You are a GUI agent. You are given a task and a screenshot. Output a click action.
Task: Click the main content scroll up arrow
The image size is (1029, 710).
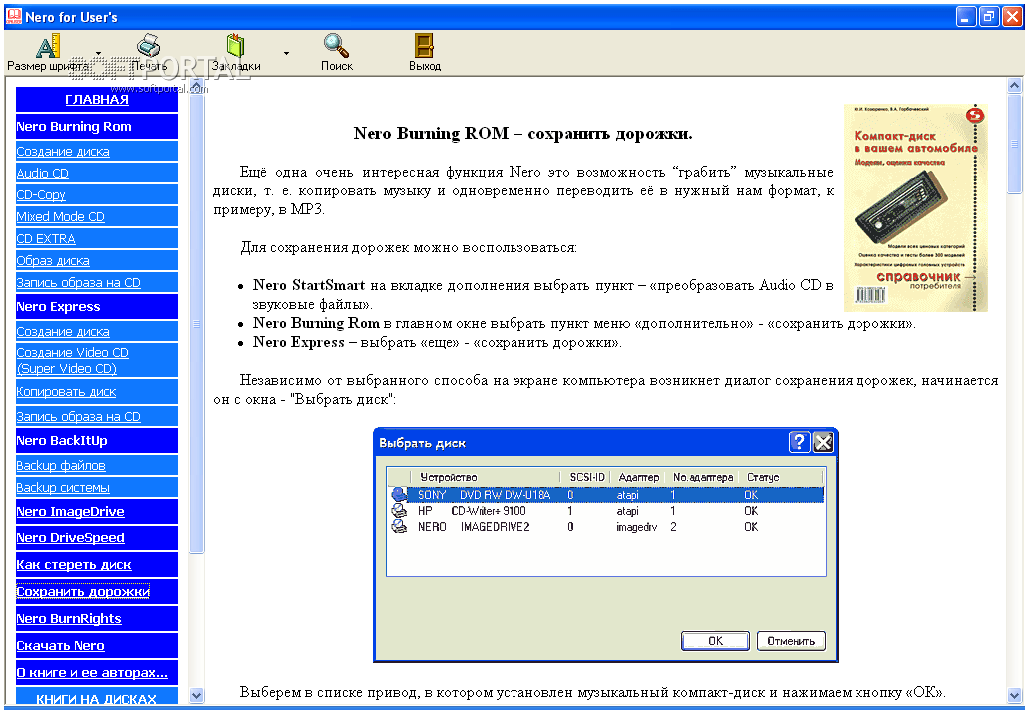click(x=1015, y=86)
